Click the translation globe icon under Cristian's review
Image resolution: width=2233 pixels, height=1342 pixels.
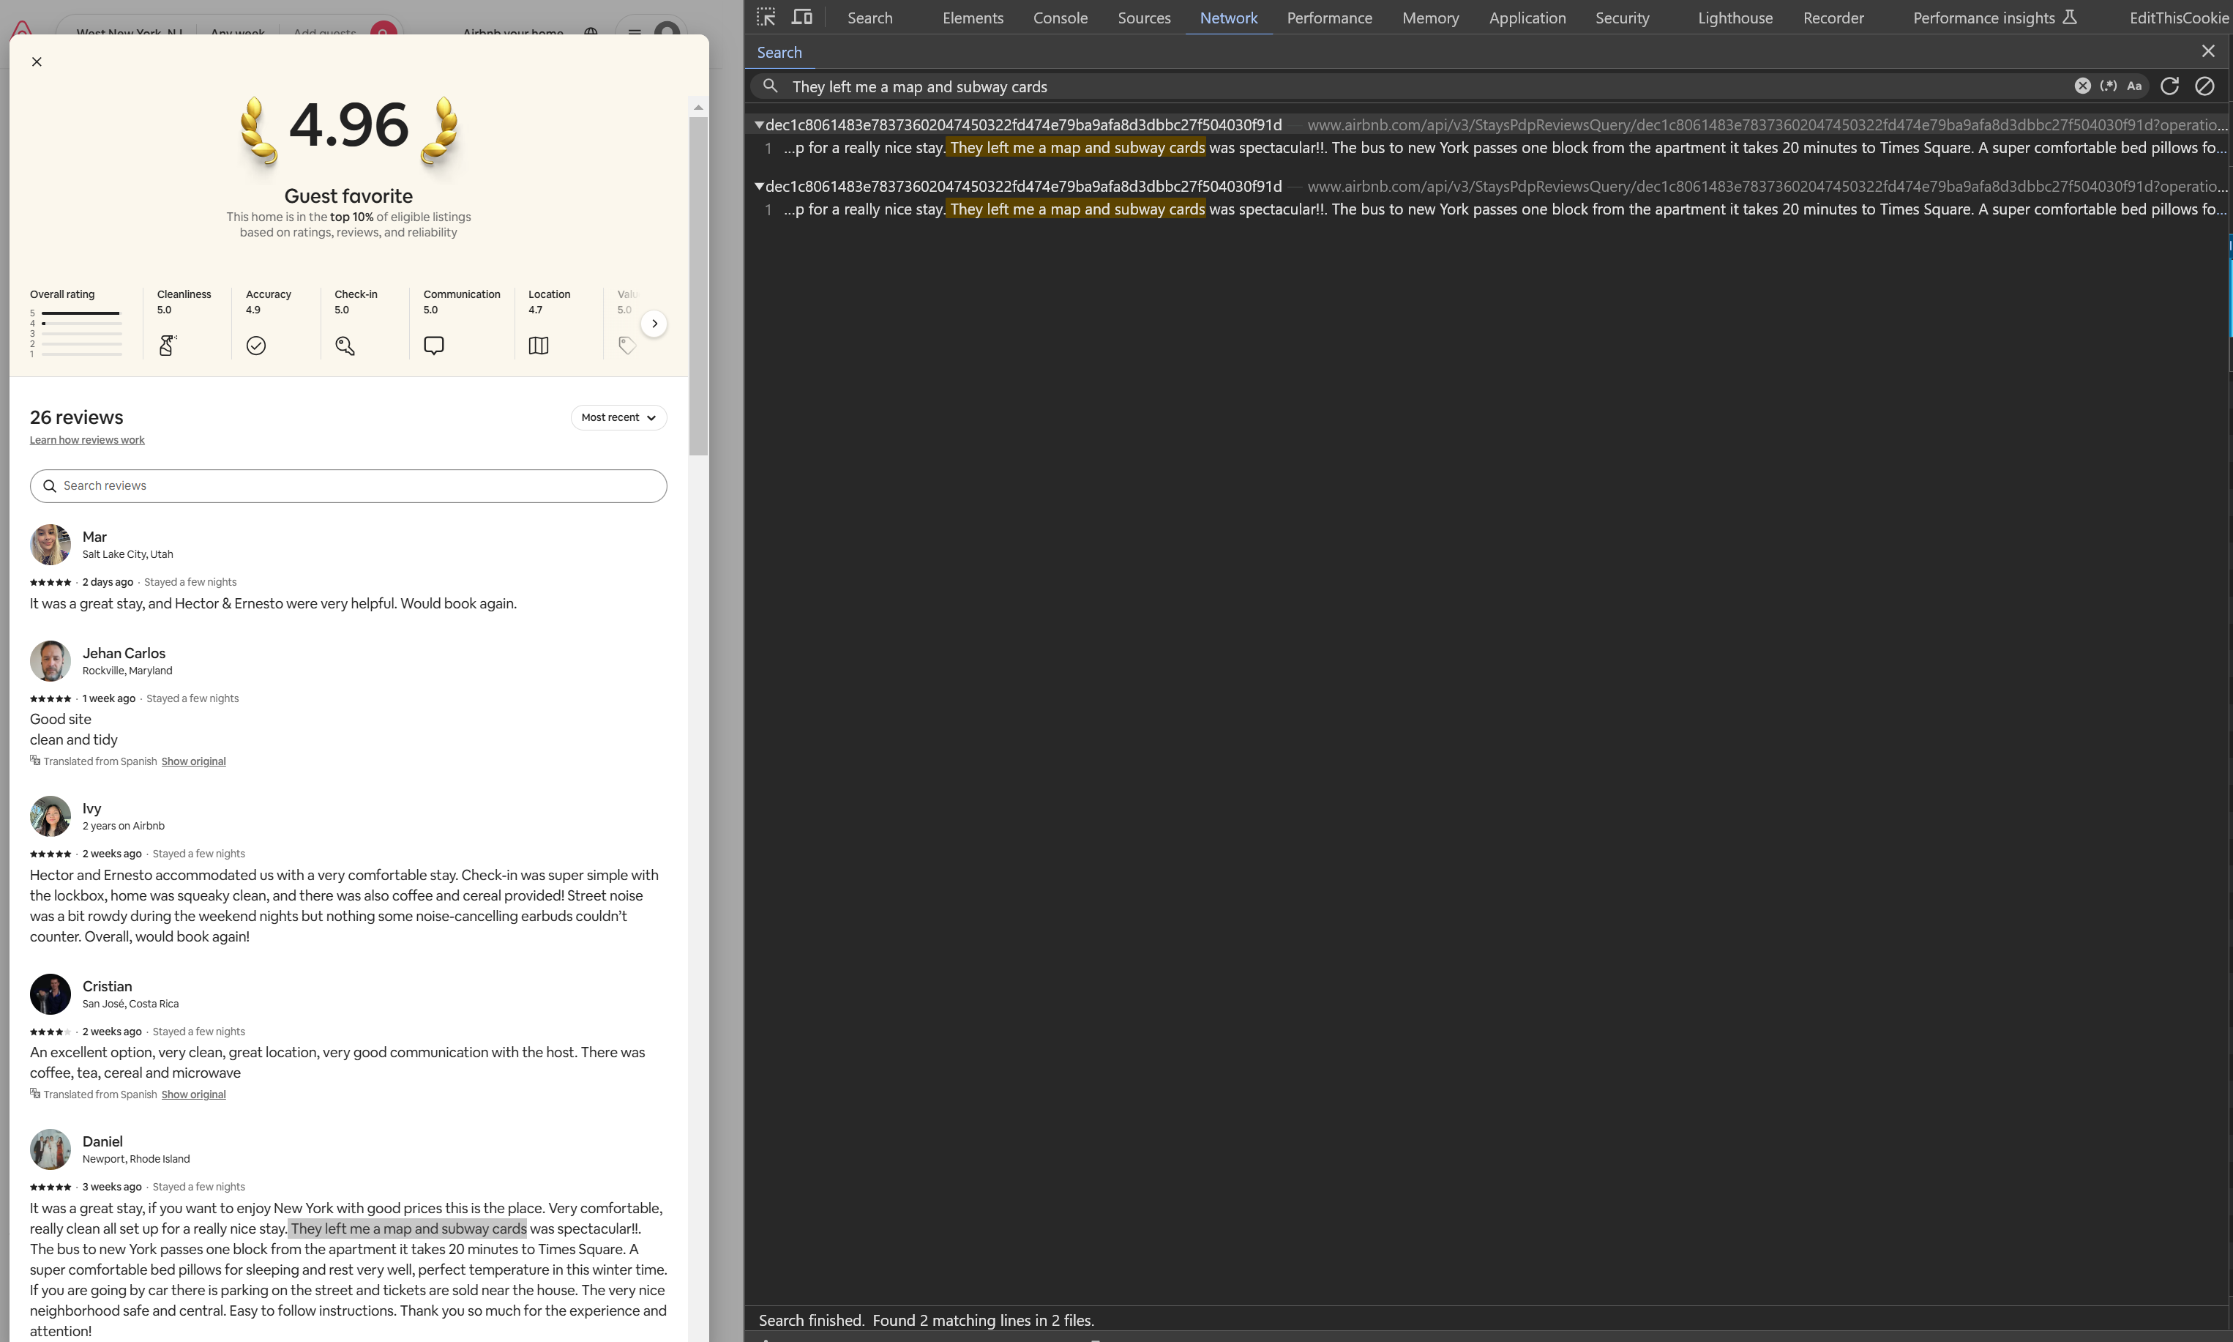(34, 1093)
